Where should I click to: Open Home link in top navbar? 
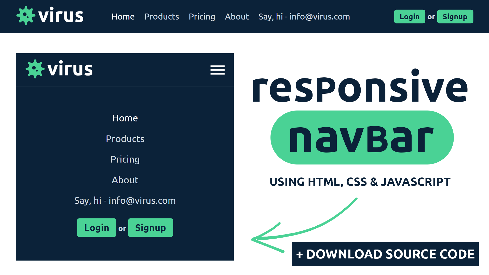click(123, 17)
